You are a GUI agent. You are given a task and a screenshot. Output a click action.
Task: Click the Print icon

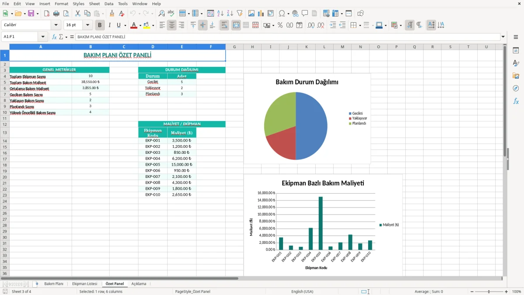click(x=56, y=14)
